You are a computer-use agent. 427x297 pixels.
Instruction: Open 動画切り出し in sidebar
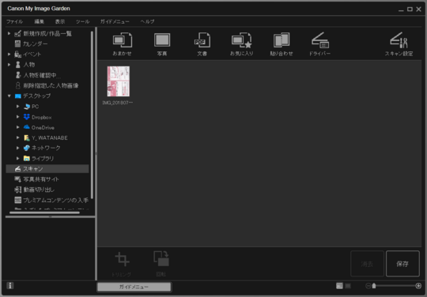[x=34, y=190]
